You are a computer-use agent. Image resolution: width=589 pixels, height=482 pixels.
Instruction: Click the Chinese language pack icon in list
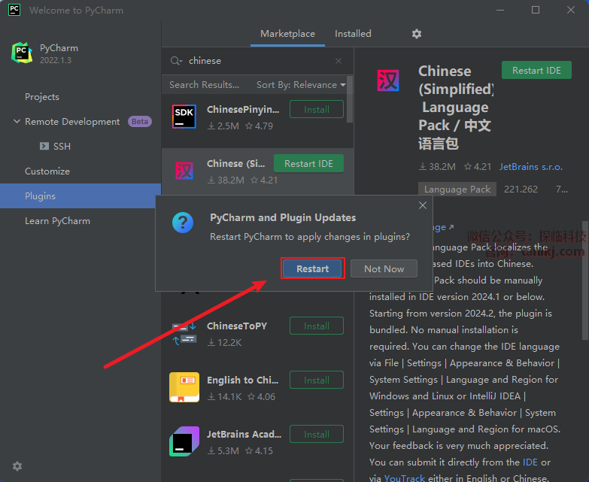[184, 171]
